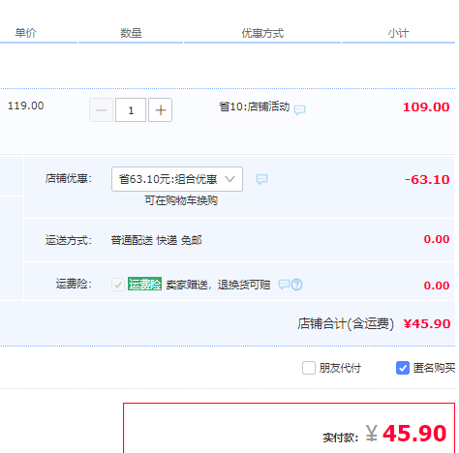Image resolution: width=459 pixels, height=453 pixels.
Task: Click the 省10:店铺活动 discount text
Action: click(x=255, y=106)
